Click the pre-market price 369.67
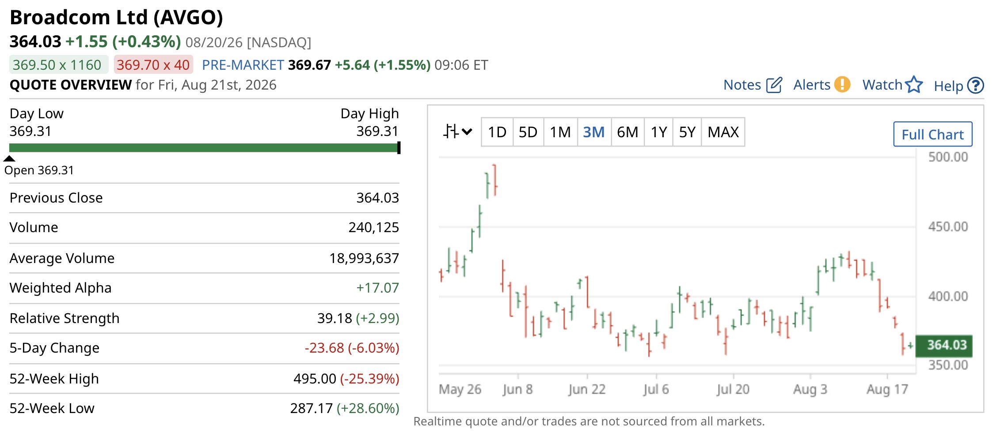This screenshot has width=996, height=436. 309,65
